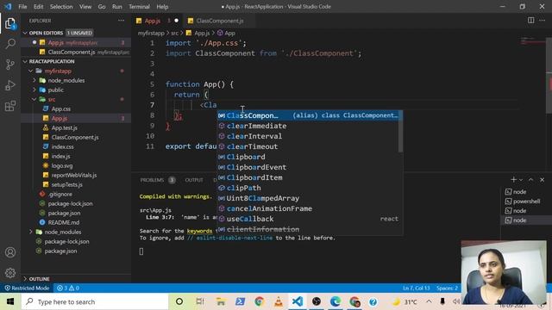Open the Accounts menu icon
The height and width of the screenshot is (310, 552).
click(x=10, y=252)
